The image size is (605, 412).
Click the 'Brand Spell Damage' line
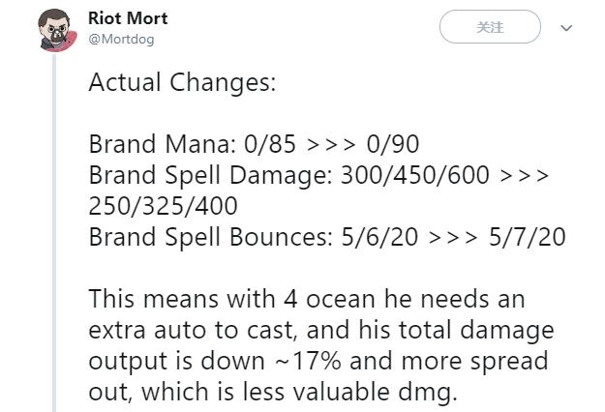pos(318,176)
